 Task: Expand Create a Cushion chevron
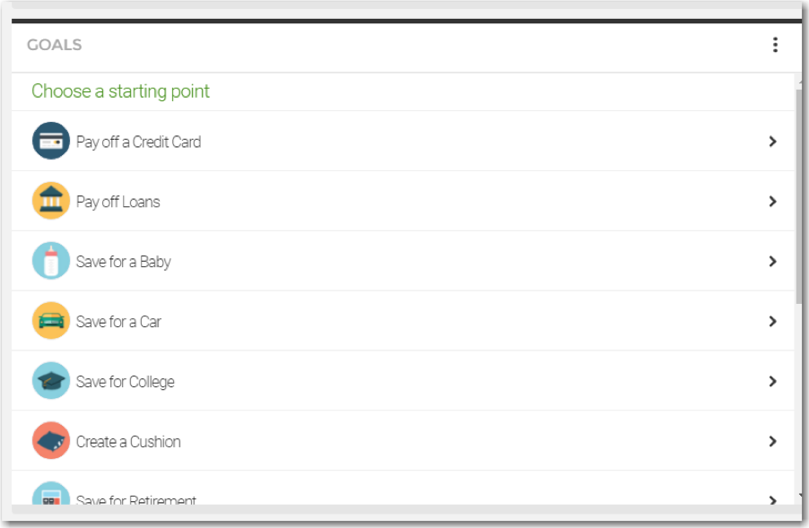click(x=772, y=441)
